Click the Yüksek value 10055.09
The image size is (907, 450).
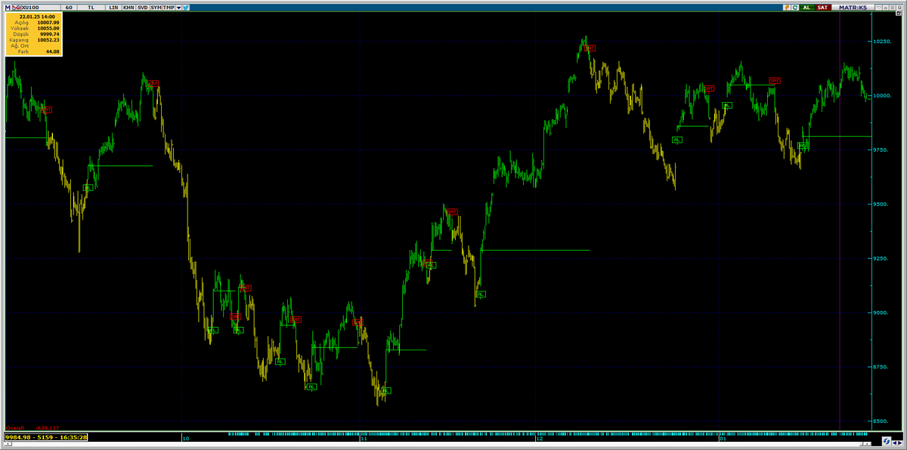point(48,28)
